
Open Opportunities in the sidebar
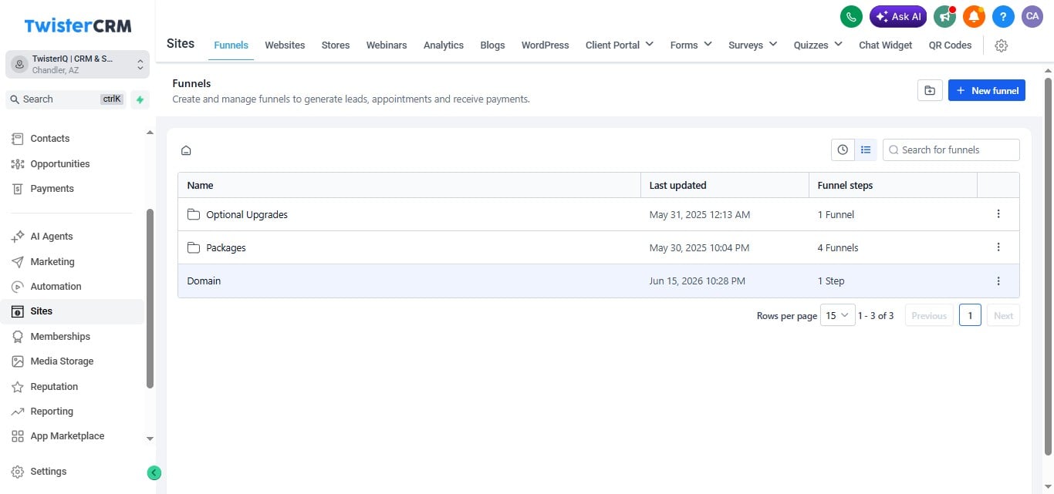60,164
